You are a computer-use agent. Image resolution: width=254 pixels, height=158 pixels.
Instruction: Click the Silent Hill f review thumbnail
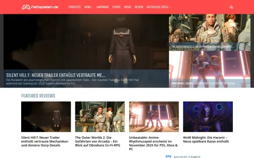pyautogui.click(x=46, y=117)
